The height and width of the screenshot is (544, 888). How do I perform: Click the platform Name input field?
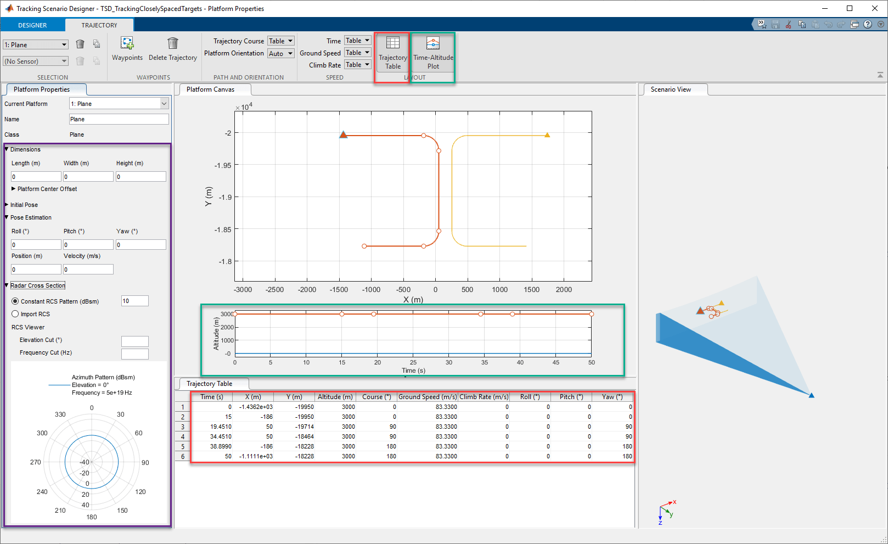pyautogui.click(x=119, y=119)
